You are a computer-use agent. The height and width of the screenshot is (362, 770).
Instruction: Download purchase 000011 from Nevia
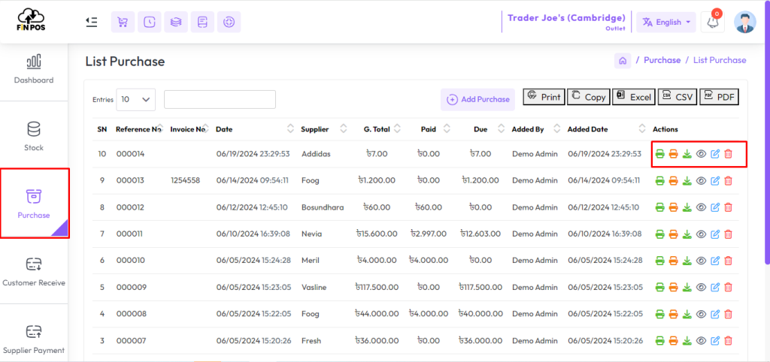click(687, 234)
